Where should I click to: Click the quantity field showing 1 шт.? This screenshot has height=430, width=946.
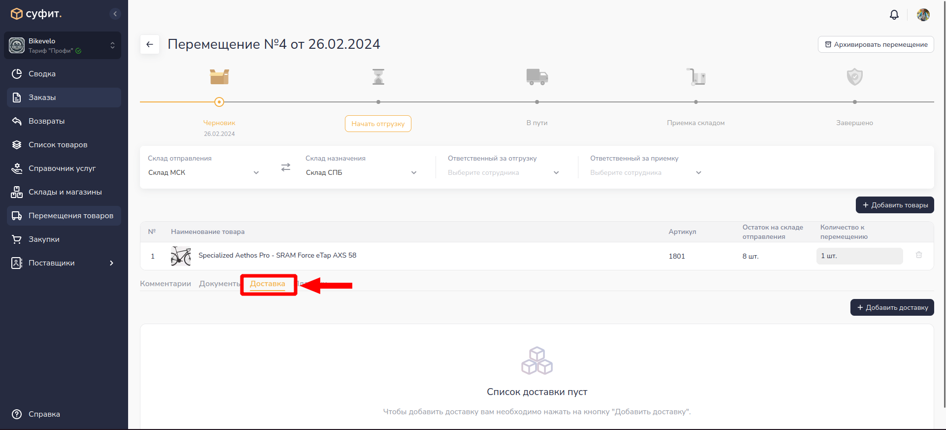(x=860, y=256)
